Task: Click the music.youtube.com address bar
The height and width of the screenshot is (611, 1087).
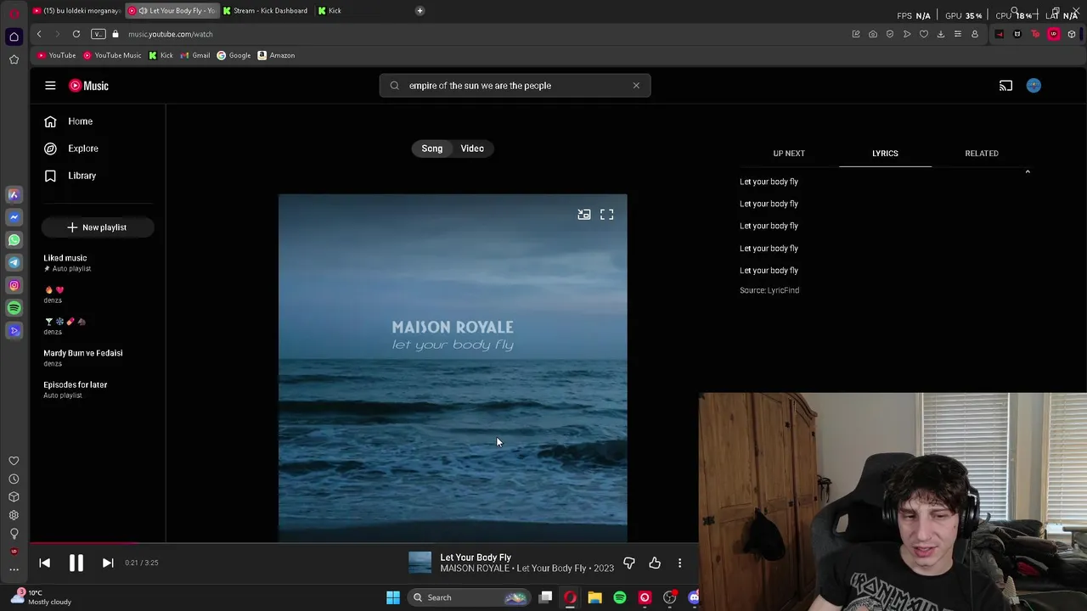Action: [171, 34]
